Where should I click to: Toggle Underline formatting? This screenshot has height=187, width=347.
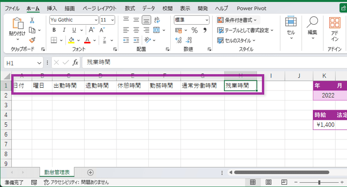coord(74,30)
